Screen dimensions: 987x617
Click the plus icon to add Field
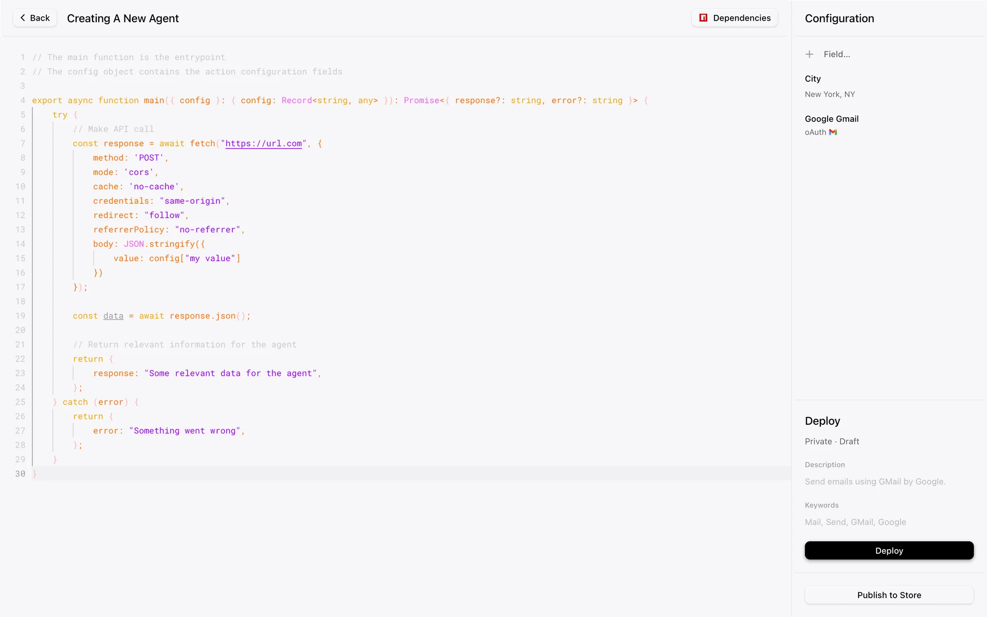[809, 55]
